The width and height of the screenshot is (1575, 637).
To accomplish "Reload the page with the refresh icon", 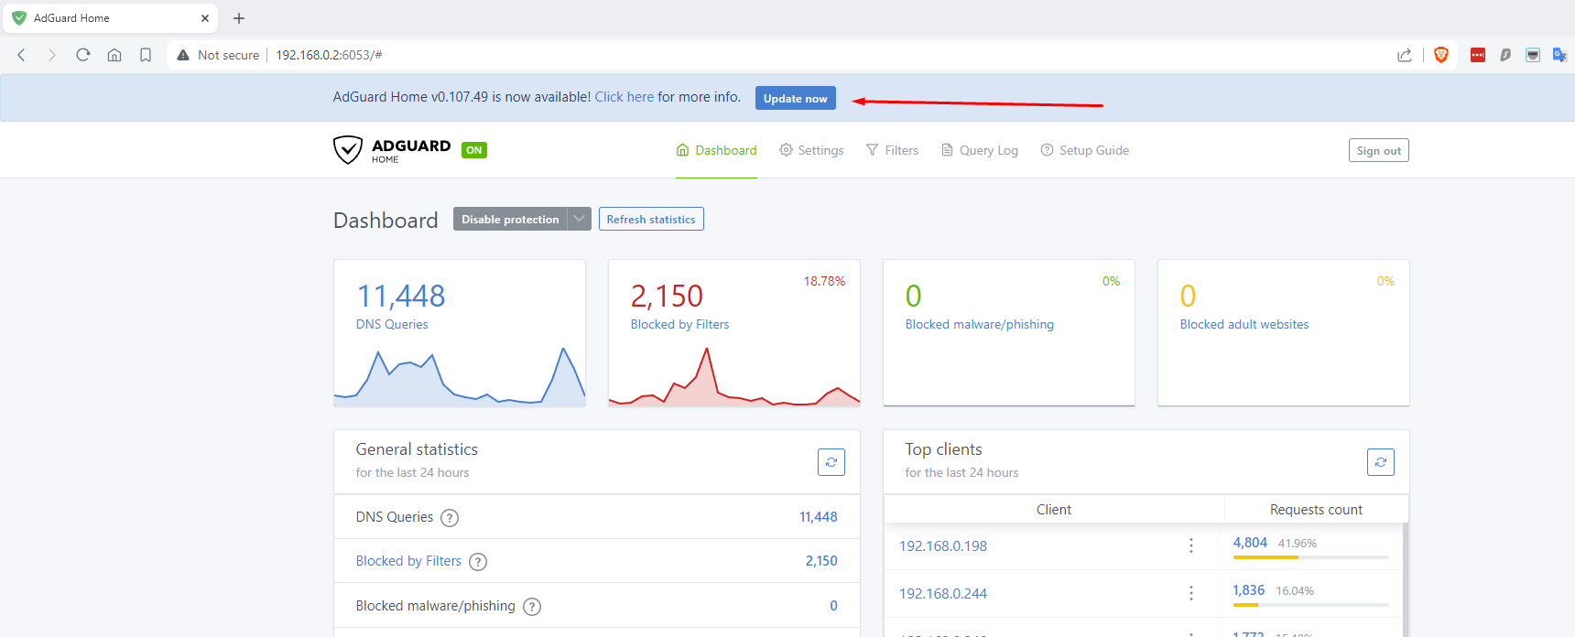I will coord(83,55).
